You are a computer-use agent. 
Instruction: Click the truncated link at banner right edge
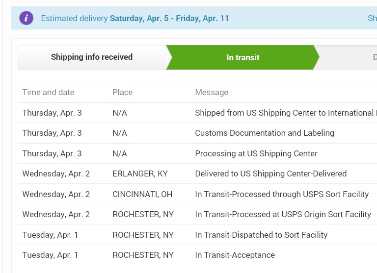coord(372,19)
